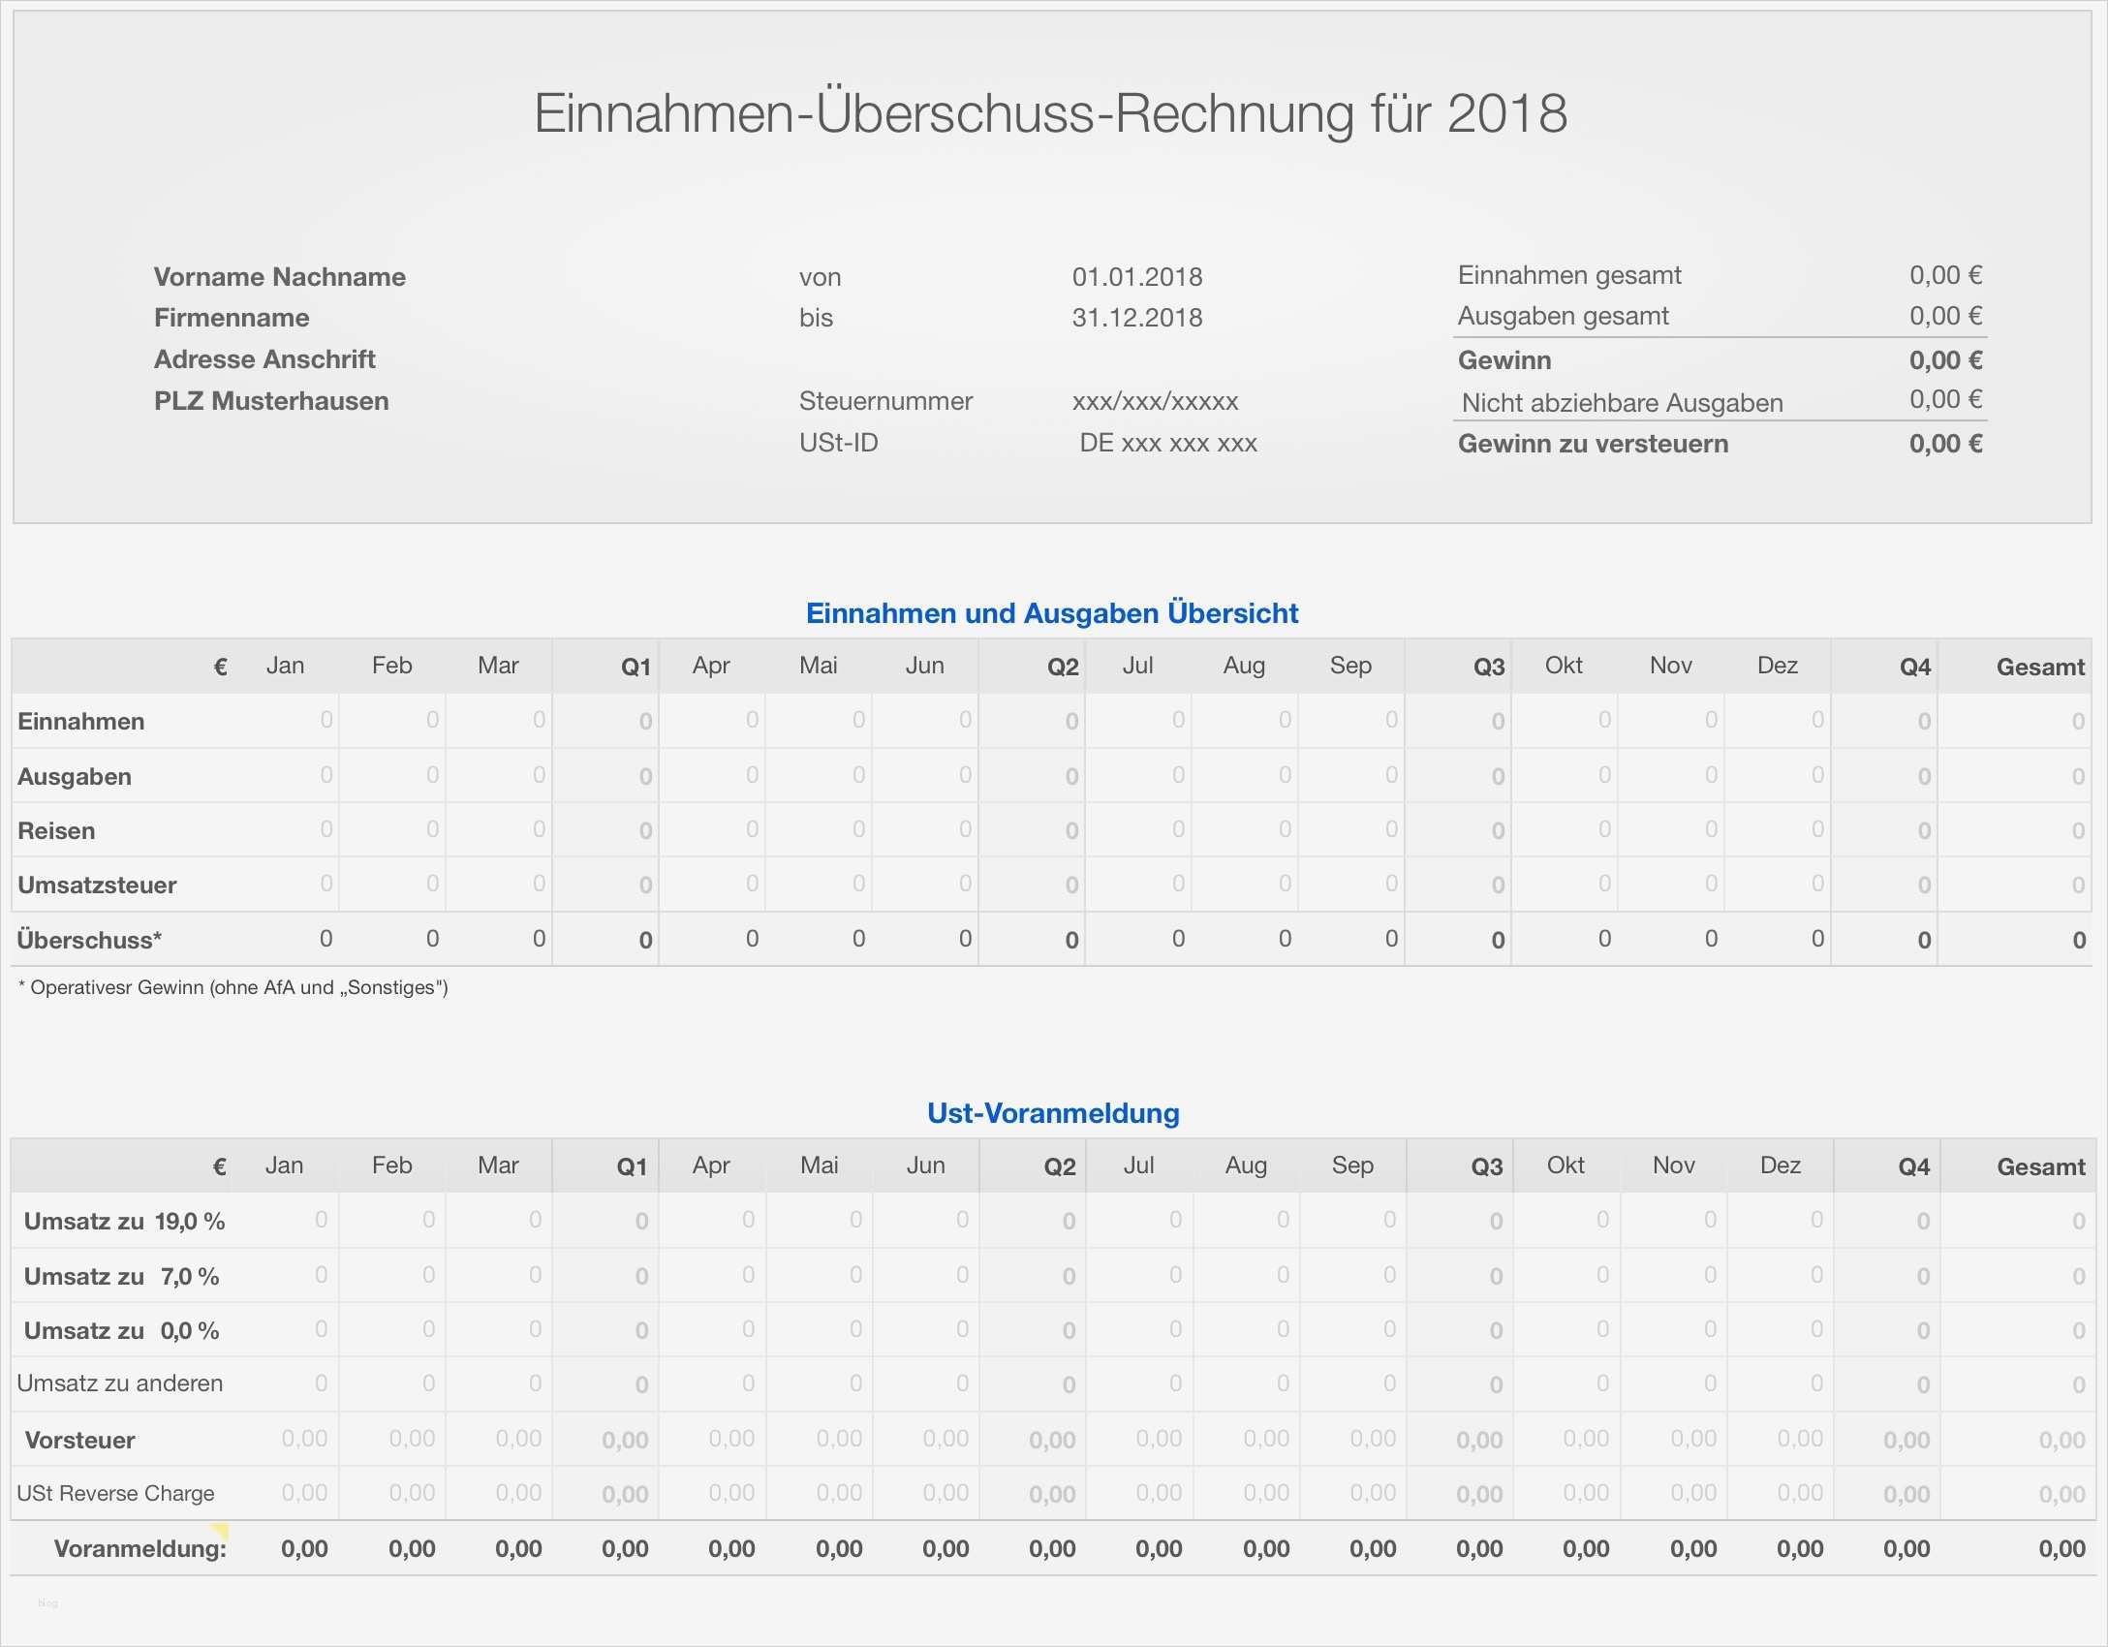This screenshot has height=1647, width=2108.
Task: Click the Gesamt column header in upper table
Action: point(2041,666)
